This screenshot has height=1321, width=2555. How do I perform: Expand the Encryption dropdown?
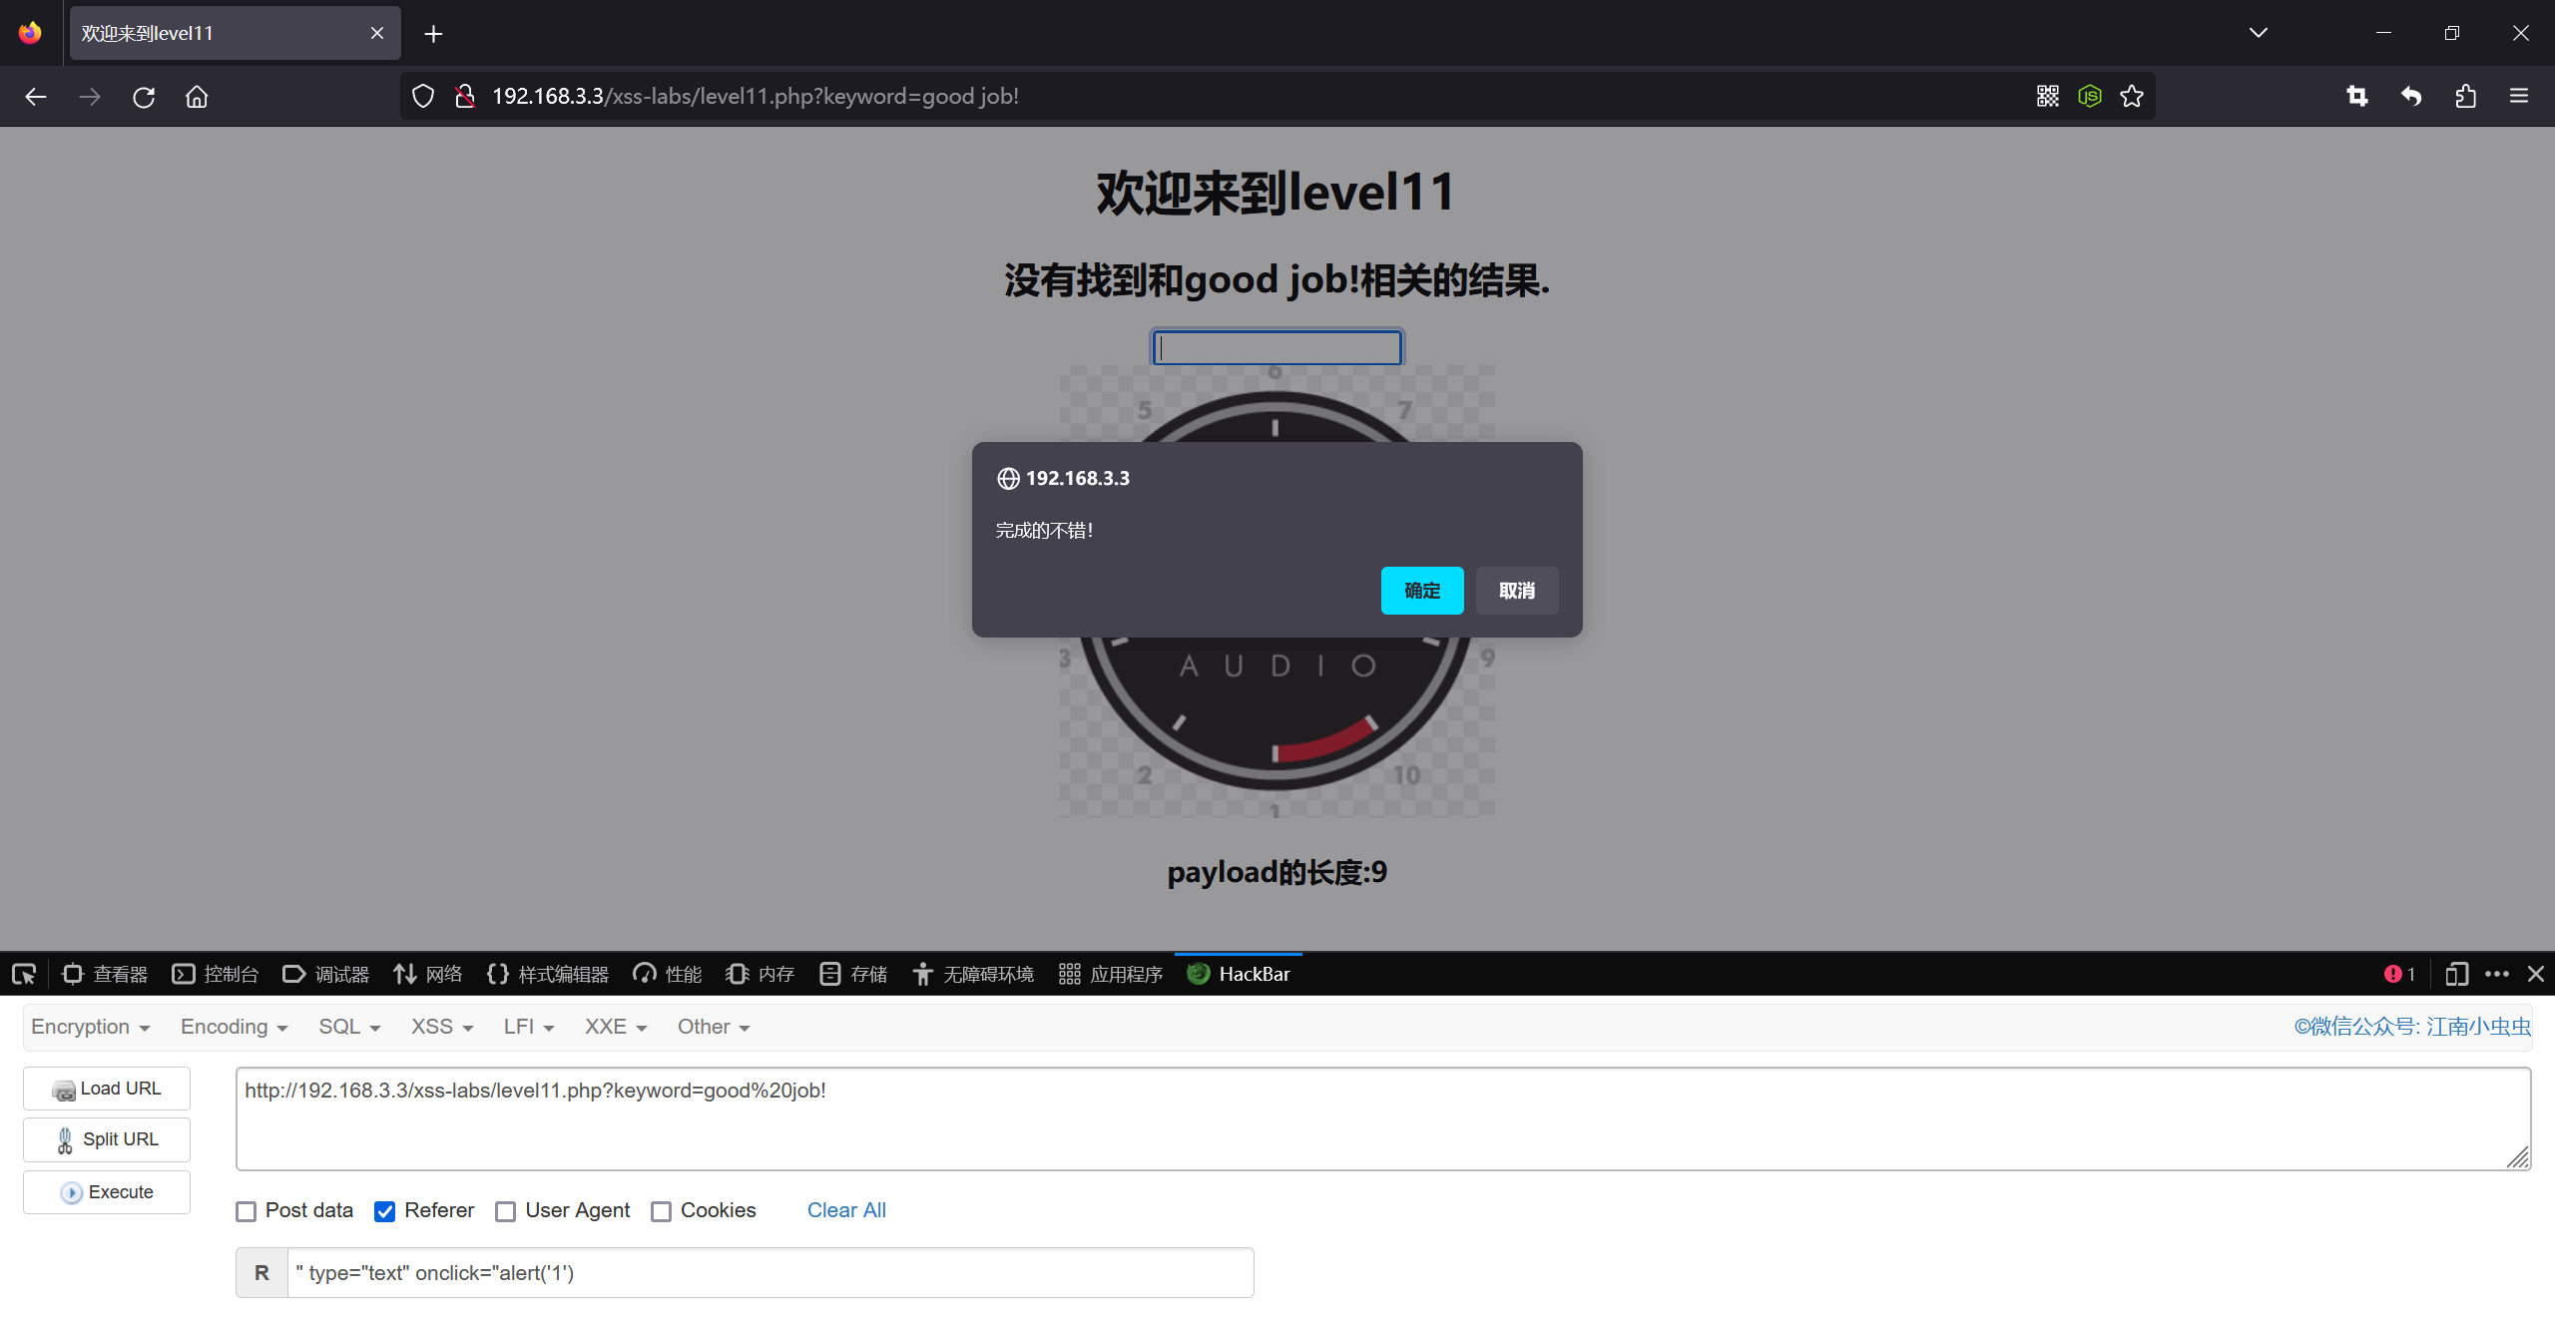tap(90, 1027)
